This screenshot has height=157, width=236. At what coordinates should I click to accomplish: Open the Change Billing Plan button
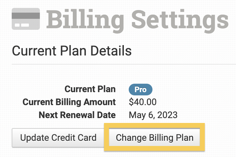(x=155, y=138)
